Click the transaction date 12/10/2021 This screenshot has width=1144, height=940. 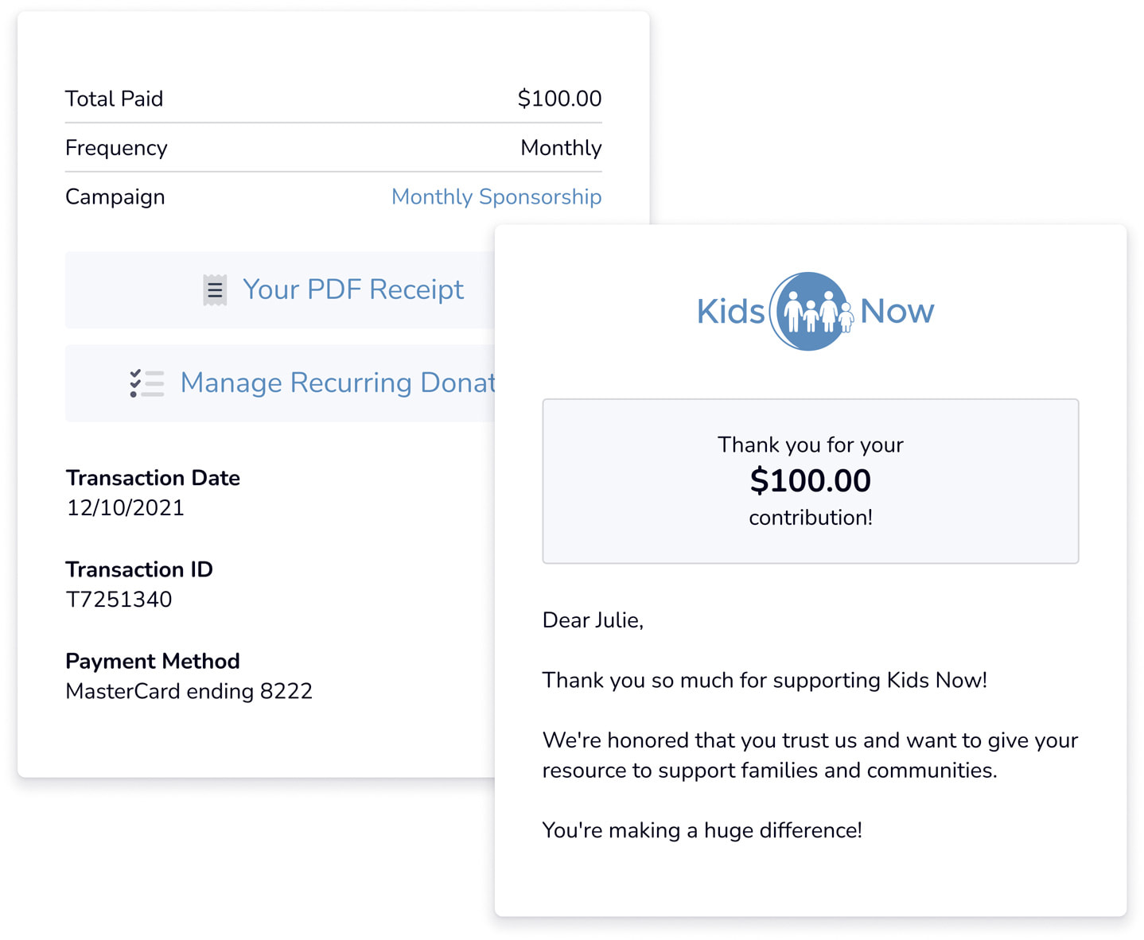(x=126, y=507)
